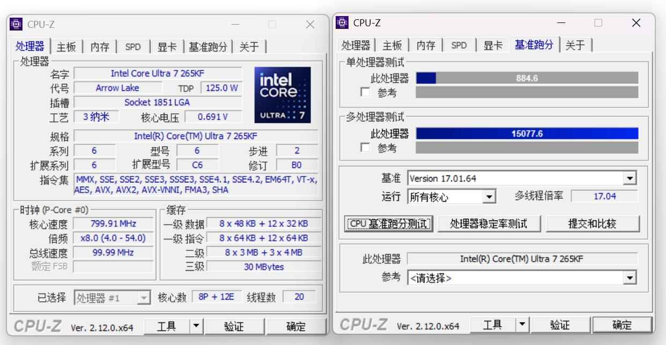Expand the 工具 arrow menu in right window
This screenshot has width=666, height=345.
click(x=522, y=325)
